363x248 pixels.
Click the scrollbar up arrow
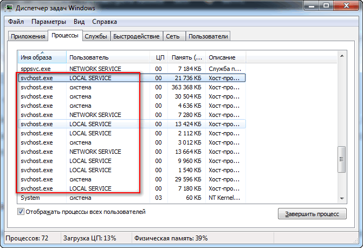click(342, 56)
